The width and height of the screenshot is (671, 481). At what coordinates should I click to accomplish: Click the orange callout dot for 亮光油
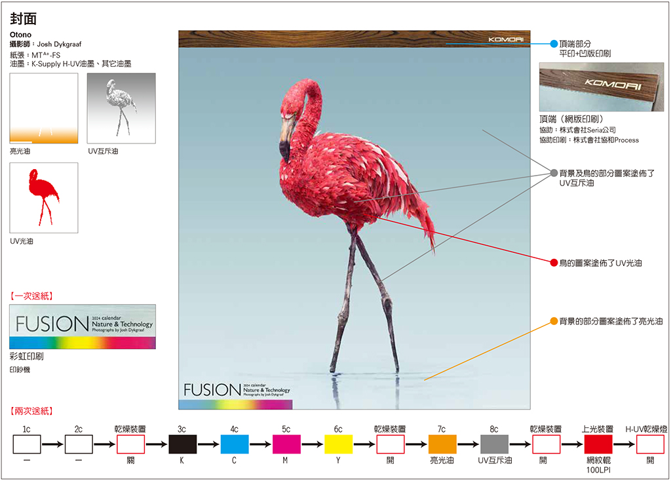click(554, 322)
